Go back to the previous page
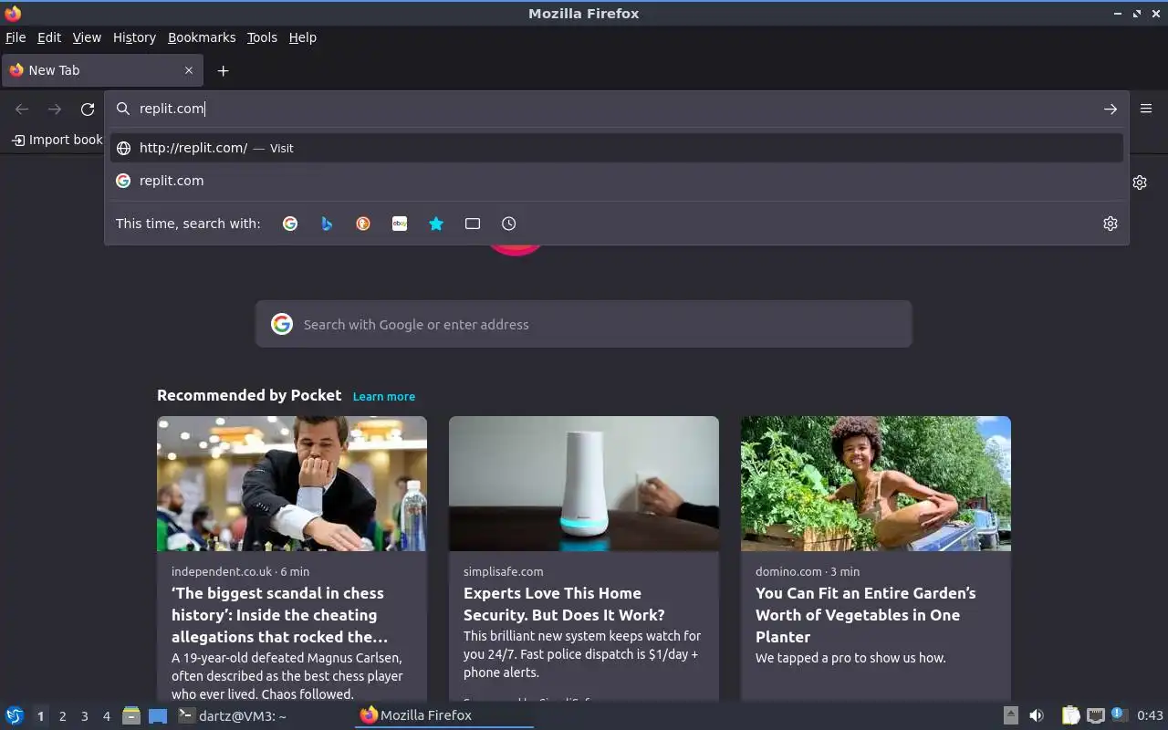This screenshot has width=1168, height=730. click(x=22, y=109)
